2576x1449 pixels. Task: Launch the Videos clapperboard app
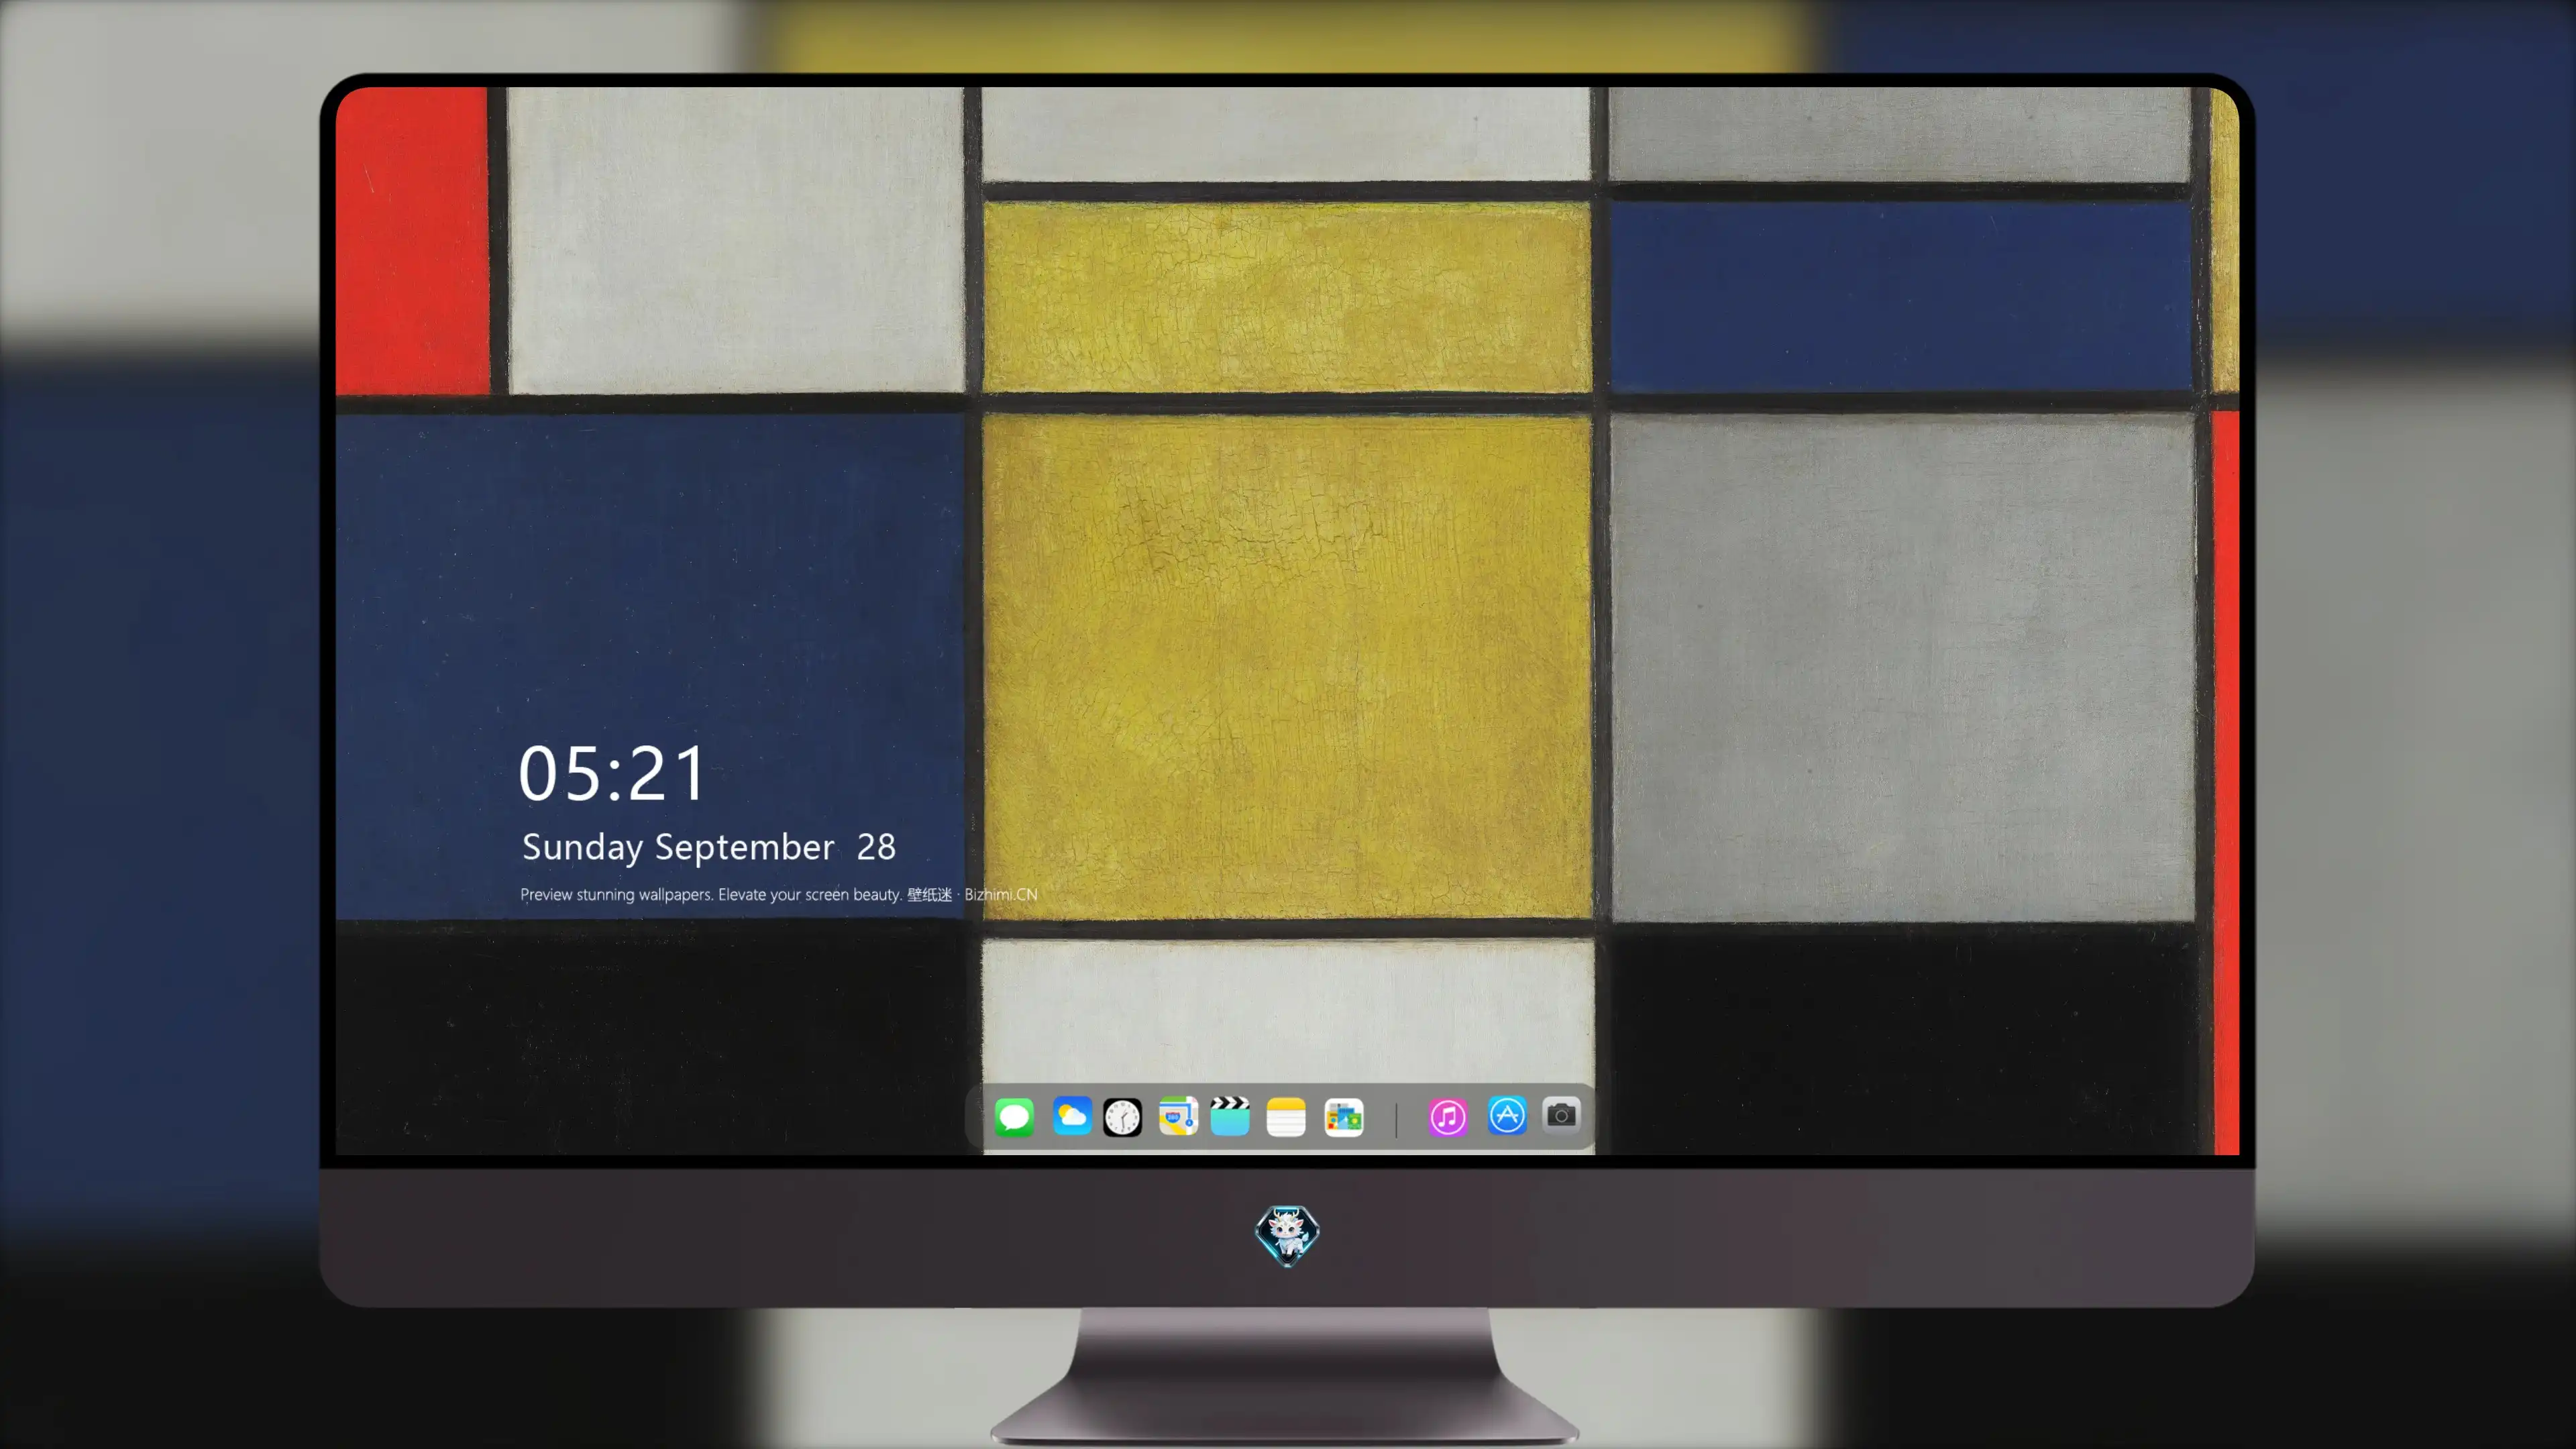(1230, 1116)
